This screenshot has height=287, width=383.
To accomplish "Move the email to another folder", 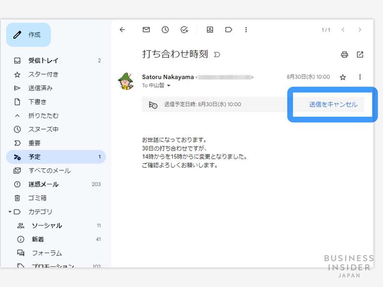I will 210,30.
